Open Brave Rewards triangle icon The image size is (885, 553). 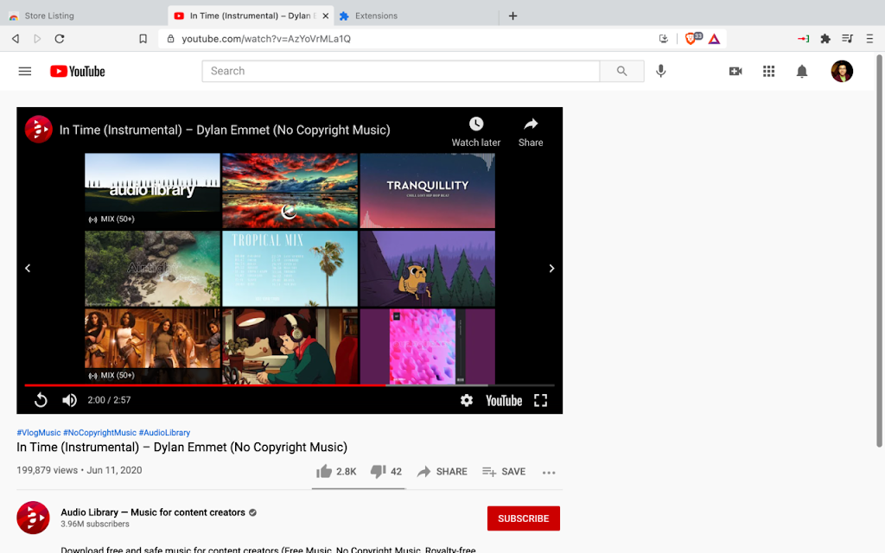pyautogui.click(x=714, y=39)
